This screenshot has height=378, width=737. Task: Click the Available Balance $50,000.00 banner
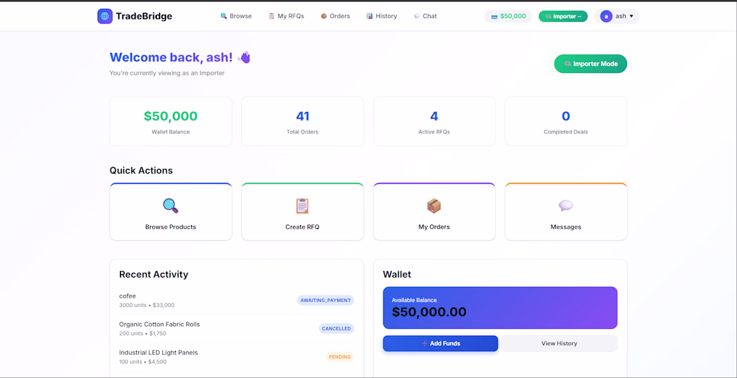[500, 308]
